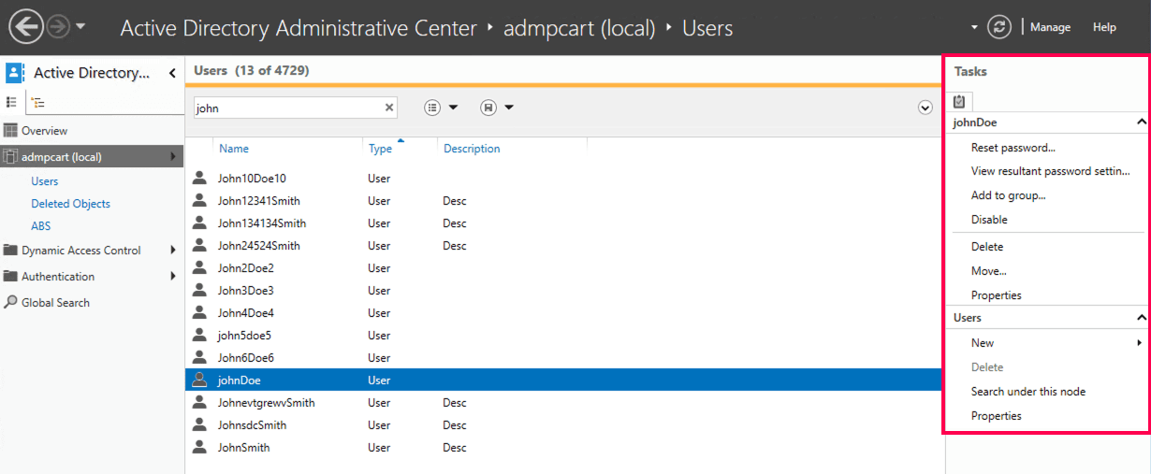The image size is (1151, 474).
Task: Open Users under admpcart
Action: pyautogui.click(x=44, y=181)
